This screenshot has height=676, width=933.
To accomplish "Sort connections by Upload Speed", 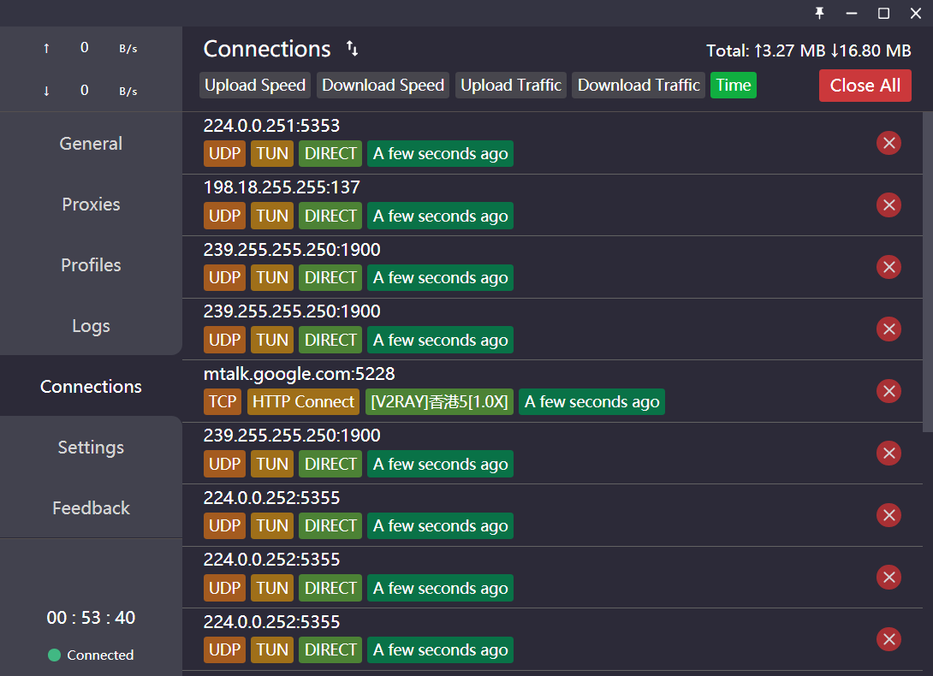I will pyautogui.click(x=255, y=86).
